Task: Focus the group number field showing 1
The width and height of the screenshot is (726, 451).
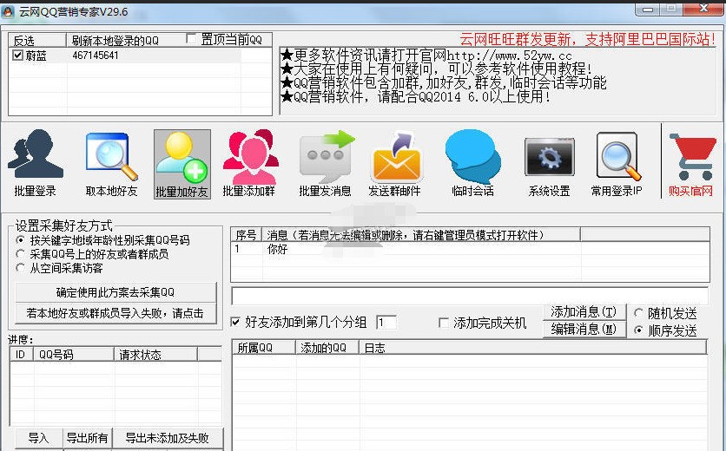Action: [386, 323]
